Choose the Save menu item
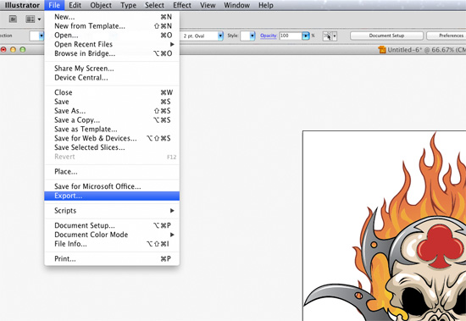This screenshot has height=321, width=466. tap(112, 102)
